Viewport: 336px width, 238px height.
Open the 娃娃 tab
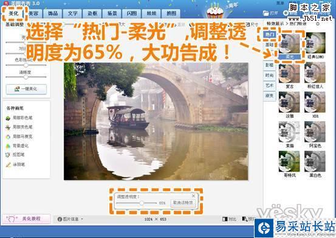tap(151, 13)
